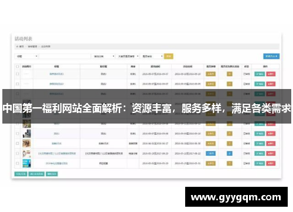Open the 是否审核 review status dropdown

tap(152, 56)
